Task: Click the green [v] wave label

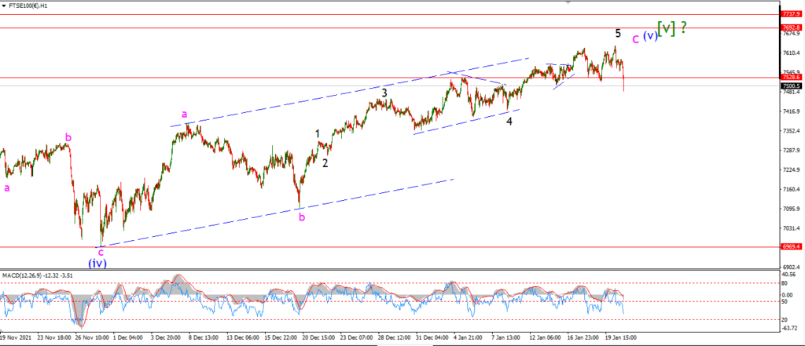Action: click(667, 28)
